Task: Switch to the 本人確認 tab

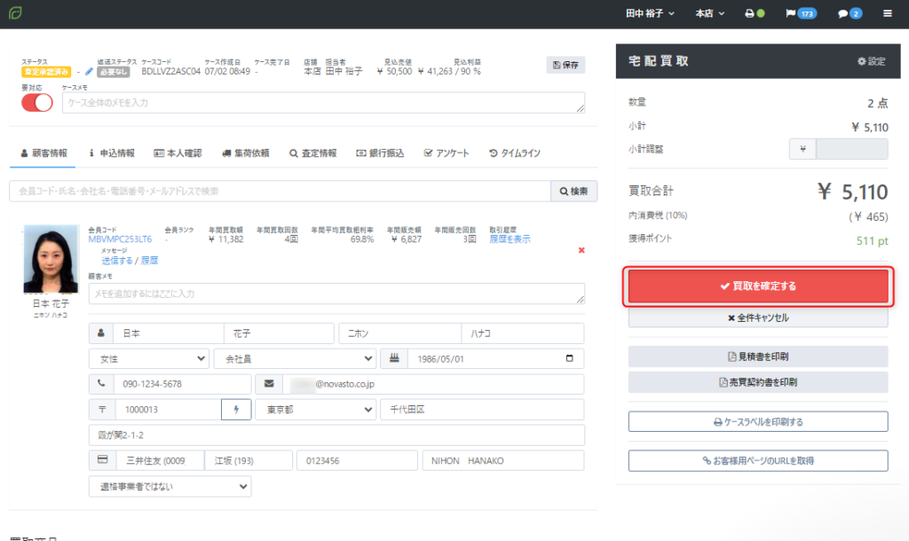Action: pos(178,153)
